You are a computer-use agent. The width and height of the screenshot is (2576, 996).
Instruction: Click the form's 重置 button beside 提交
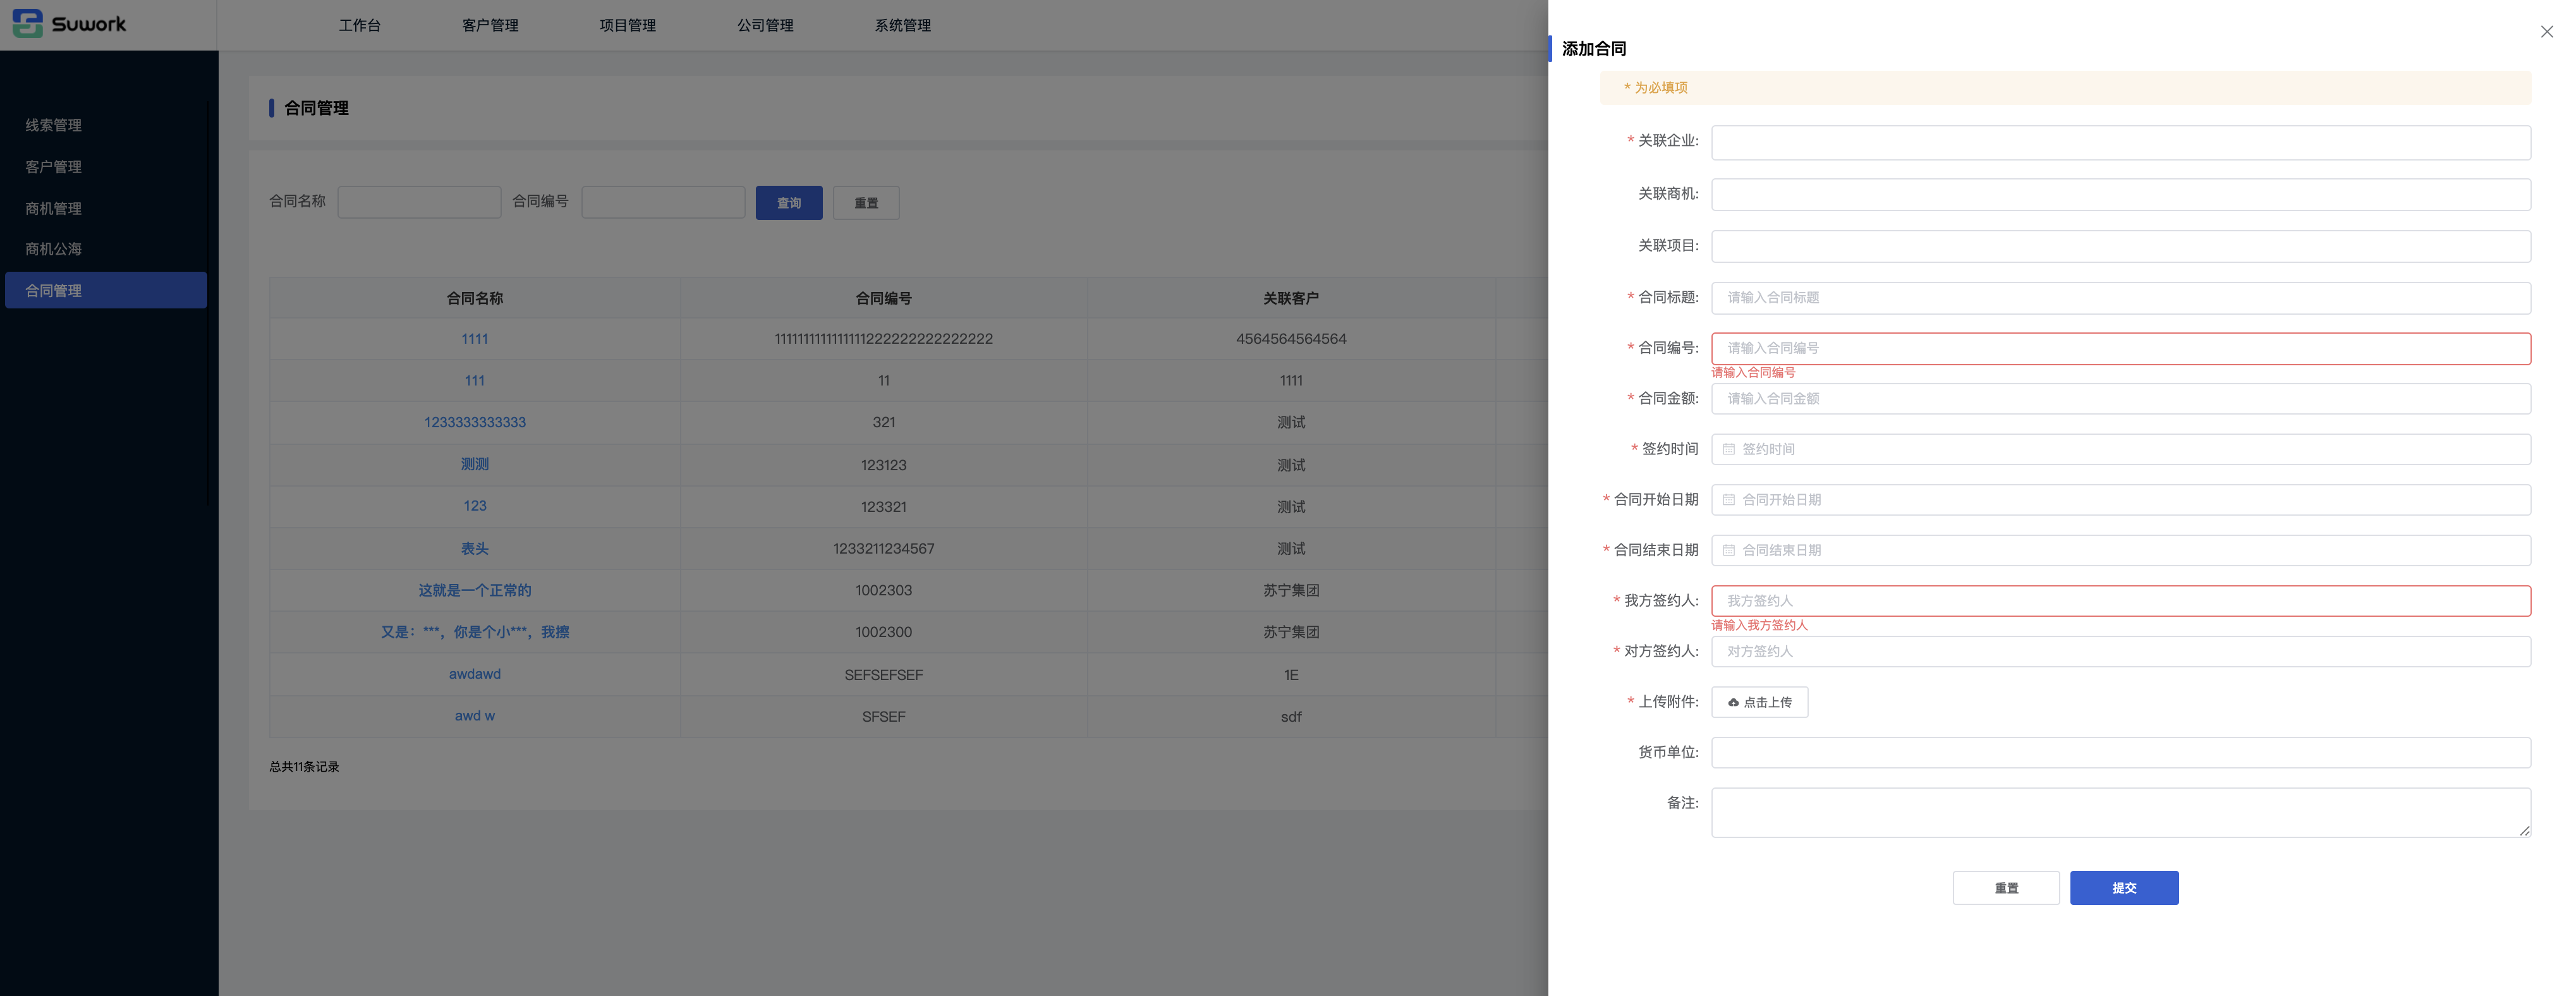pos(2006,888)
